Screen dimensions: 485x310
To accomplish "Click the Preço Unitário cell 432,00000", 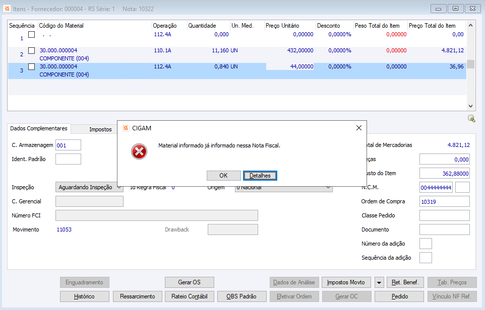I will pos(300,51).
